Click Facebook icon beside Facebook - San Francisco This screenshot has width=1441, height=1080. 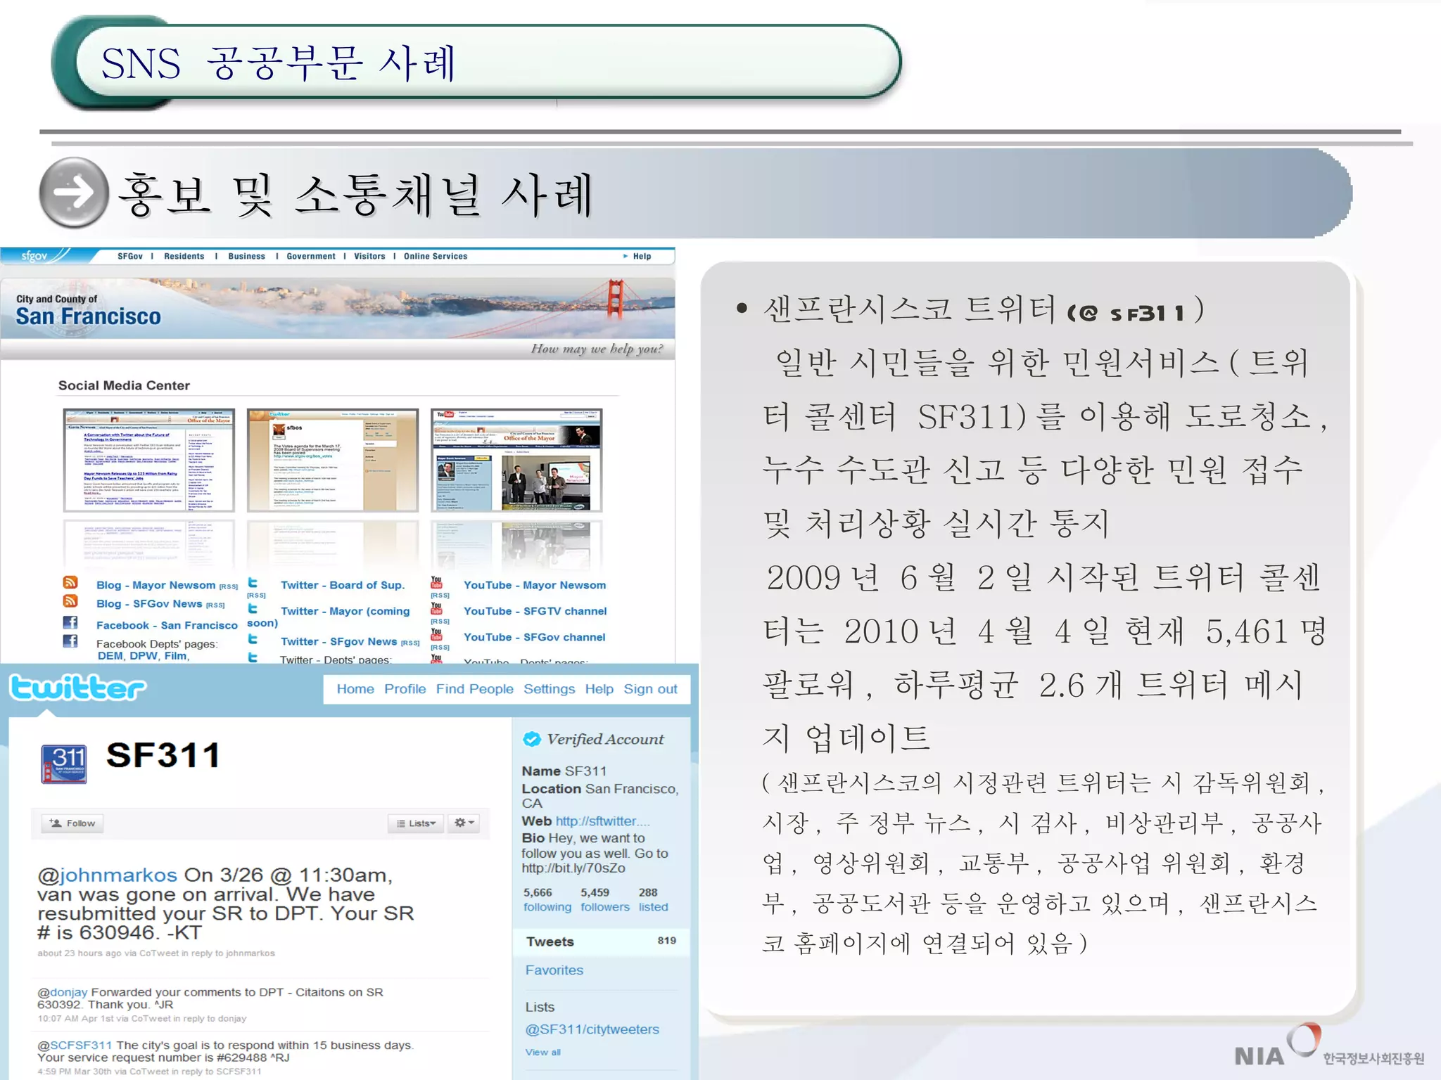[70, 622]
